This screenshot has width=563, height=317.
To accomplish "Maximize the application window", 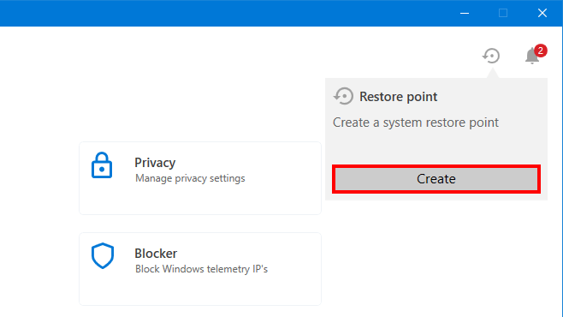I will [503, 14].
